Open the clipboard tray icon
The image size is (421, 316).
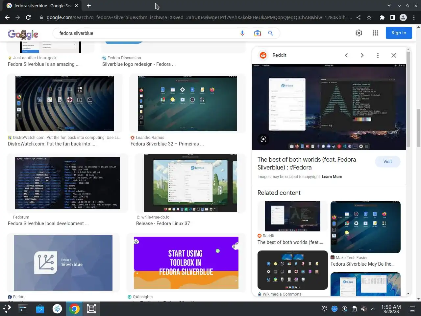point(354,309)
